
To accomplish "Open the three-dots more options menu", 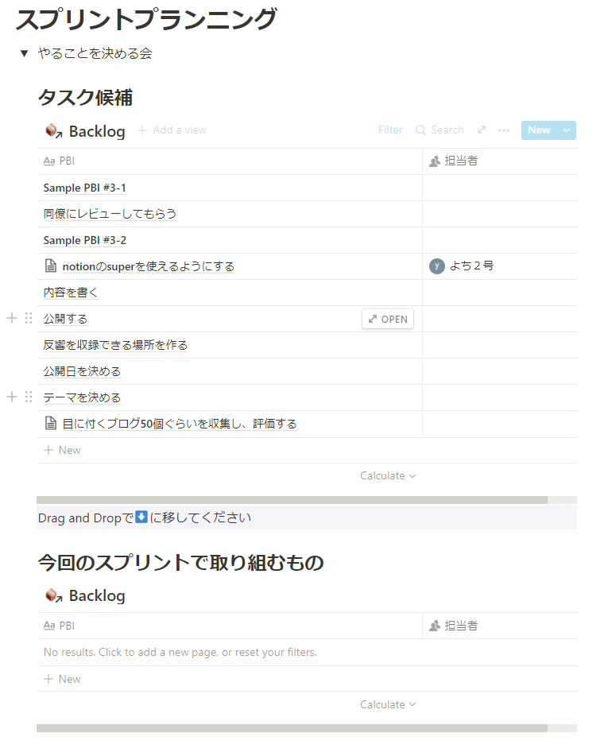I will pos(504,130).
